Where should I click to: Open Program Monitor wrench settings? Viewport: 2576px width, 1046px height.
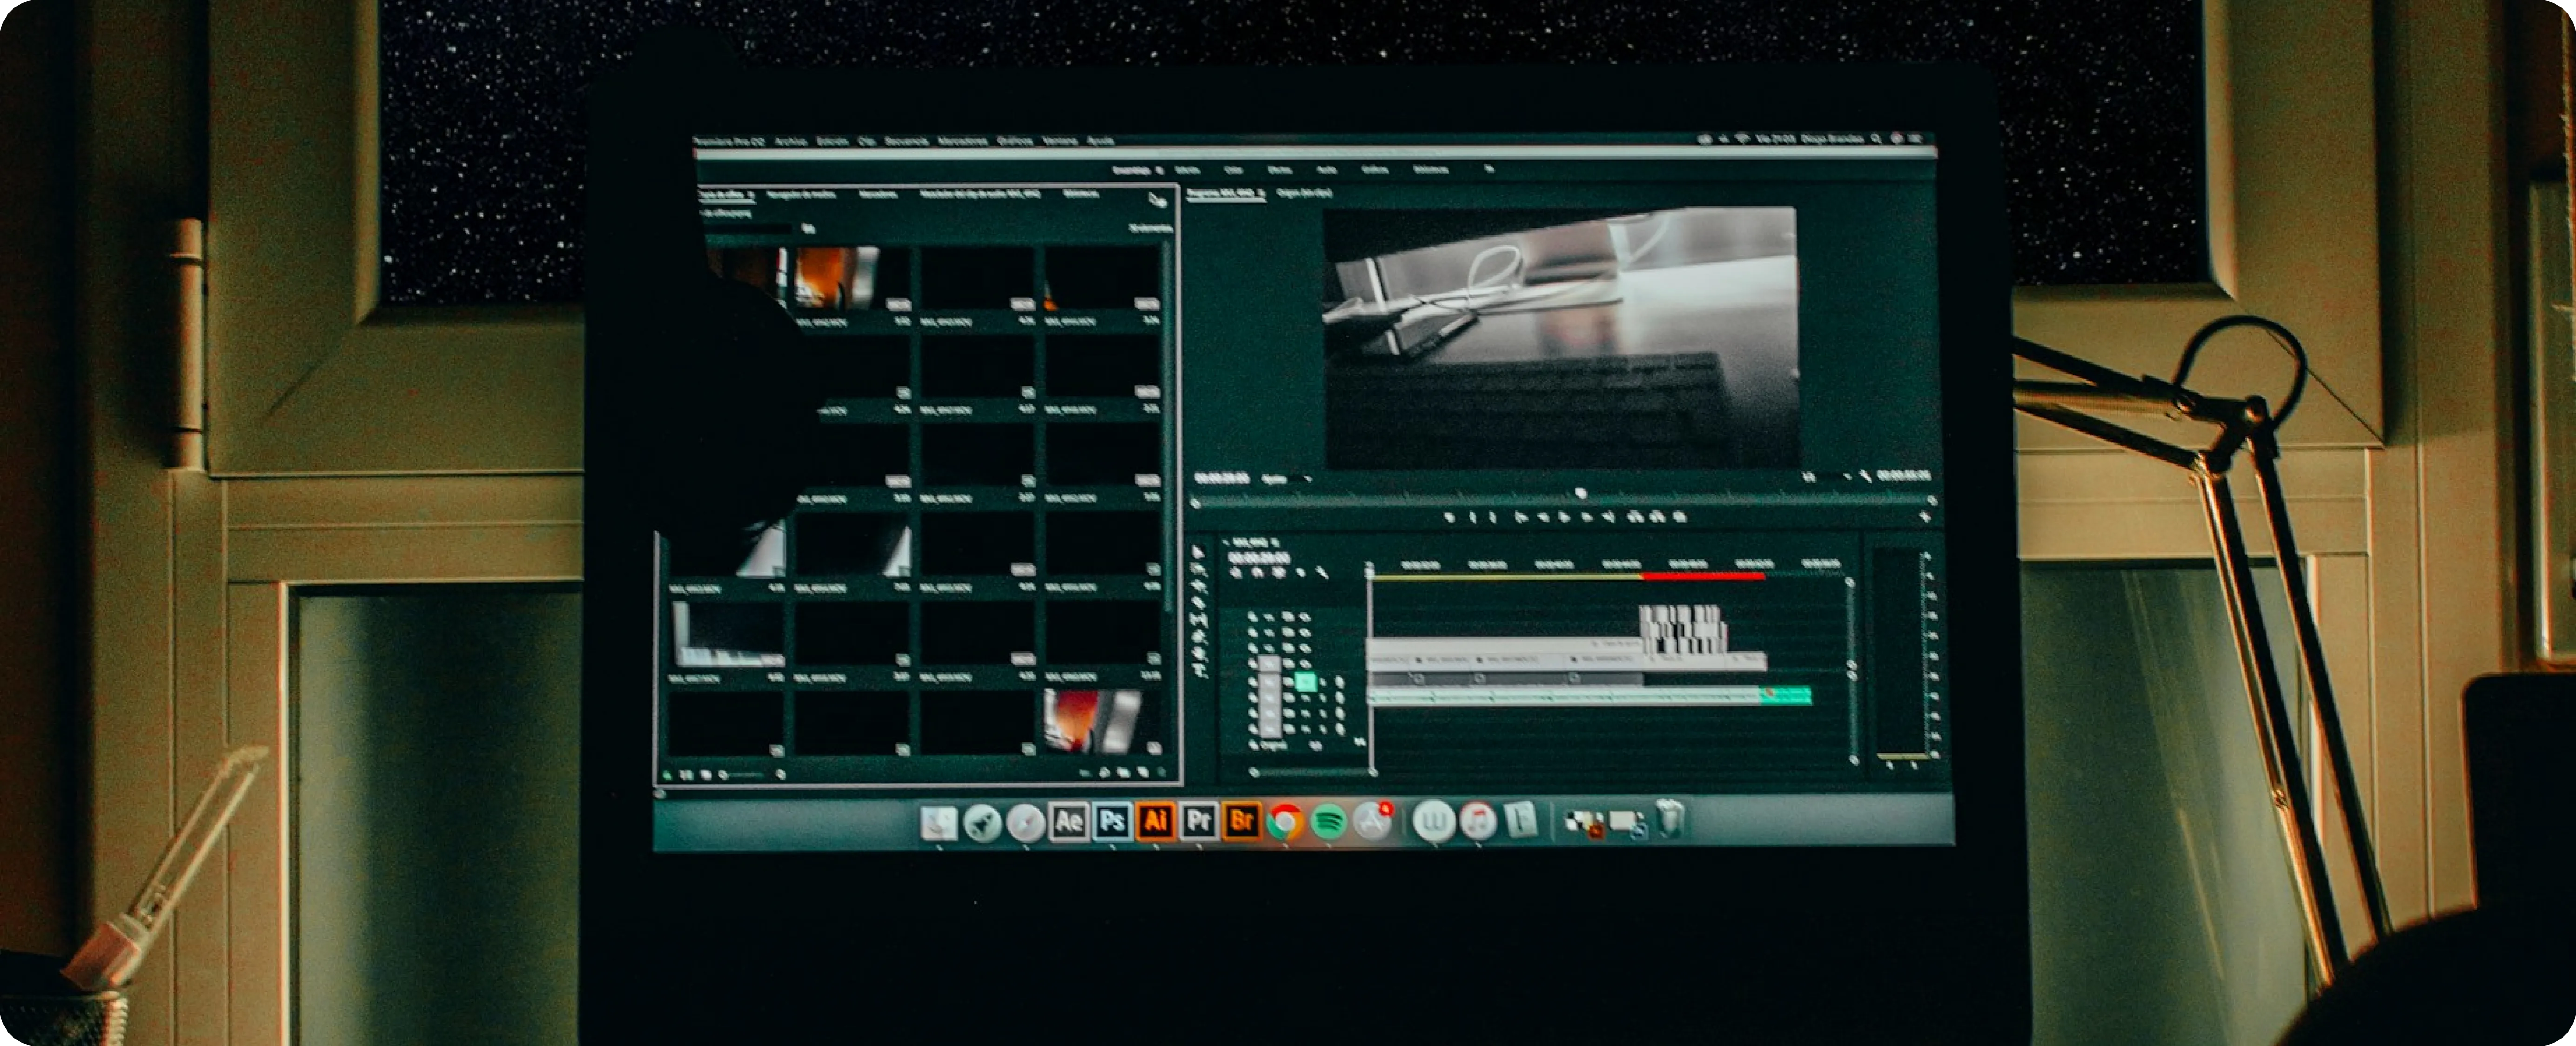(x=1865, y=478)
